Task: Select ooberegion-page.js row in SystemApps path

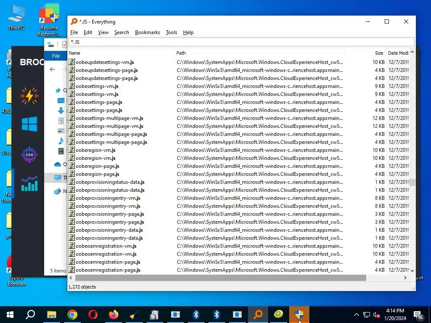Action: coord(238,174)
